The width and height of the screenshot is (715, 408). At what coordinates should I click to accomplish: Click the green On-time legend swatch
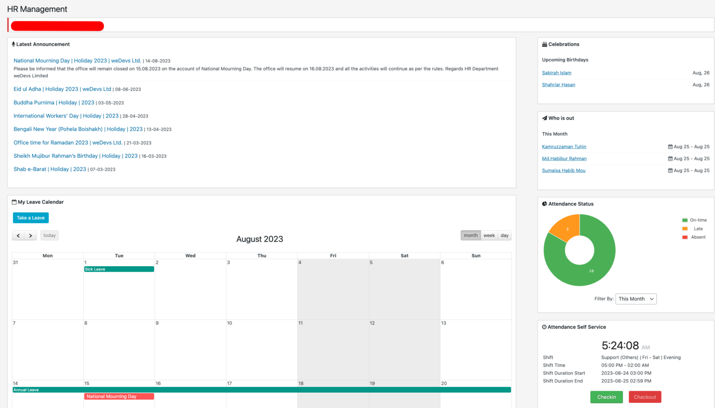point(684,220)
